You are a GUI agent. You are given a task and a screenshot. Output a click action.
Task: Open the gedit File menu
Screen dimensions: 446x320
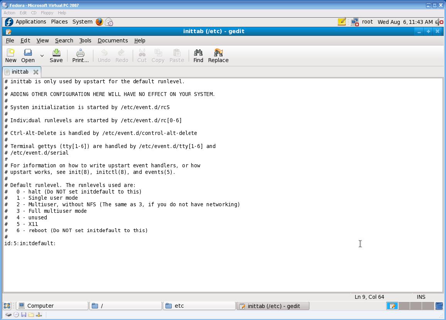(10, 40)
